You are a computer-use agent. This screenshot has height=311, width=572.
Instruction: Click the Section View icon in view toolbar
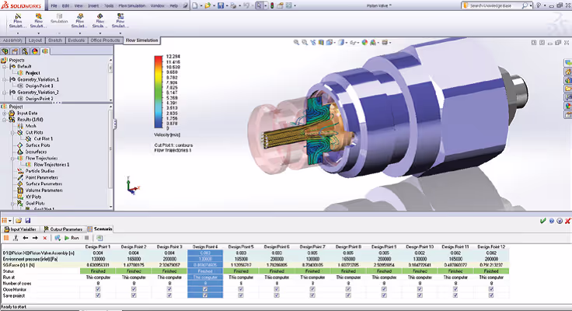click(x=321, y=43)
